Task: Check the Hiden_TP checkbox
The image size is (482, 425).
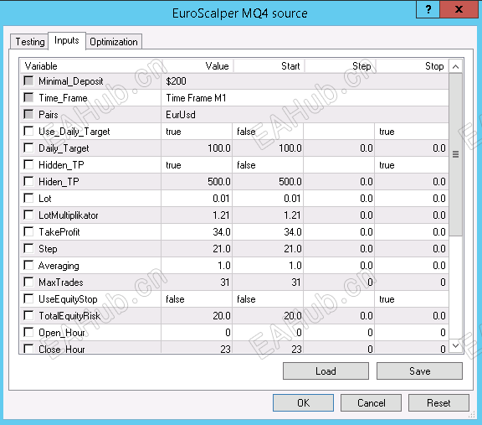Action: (x=28, y=181)
